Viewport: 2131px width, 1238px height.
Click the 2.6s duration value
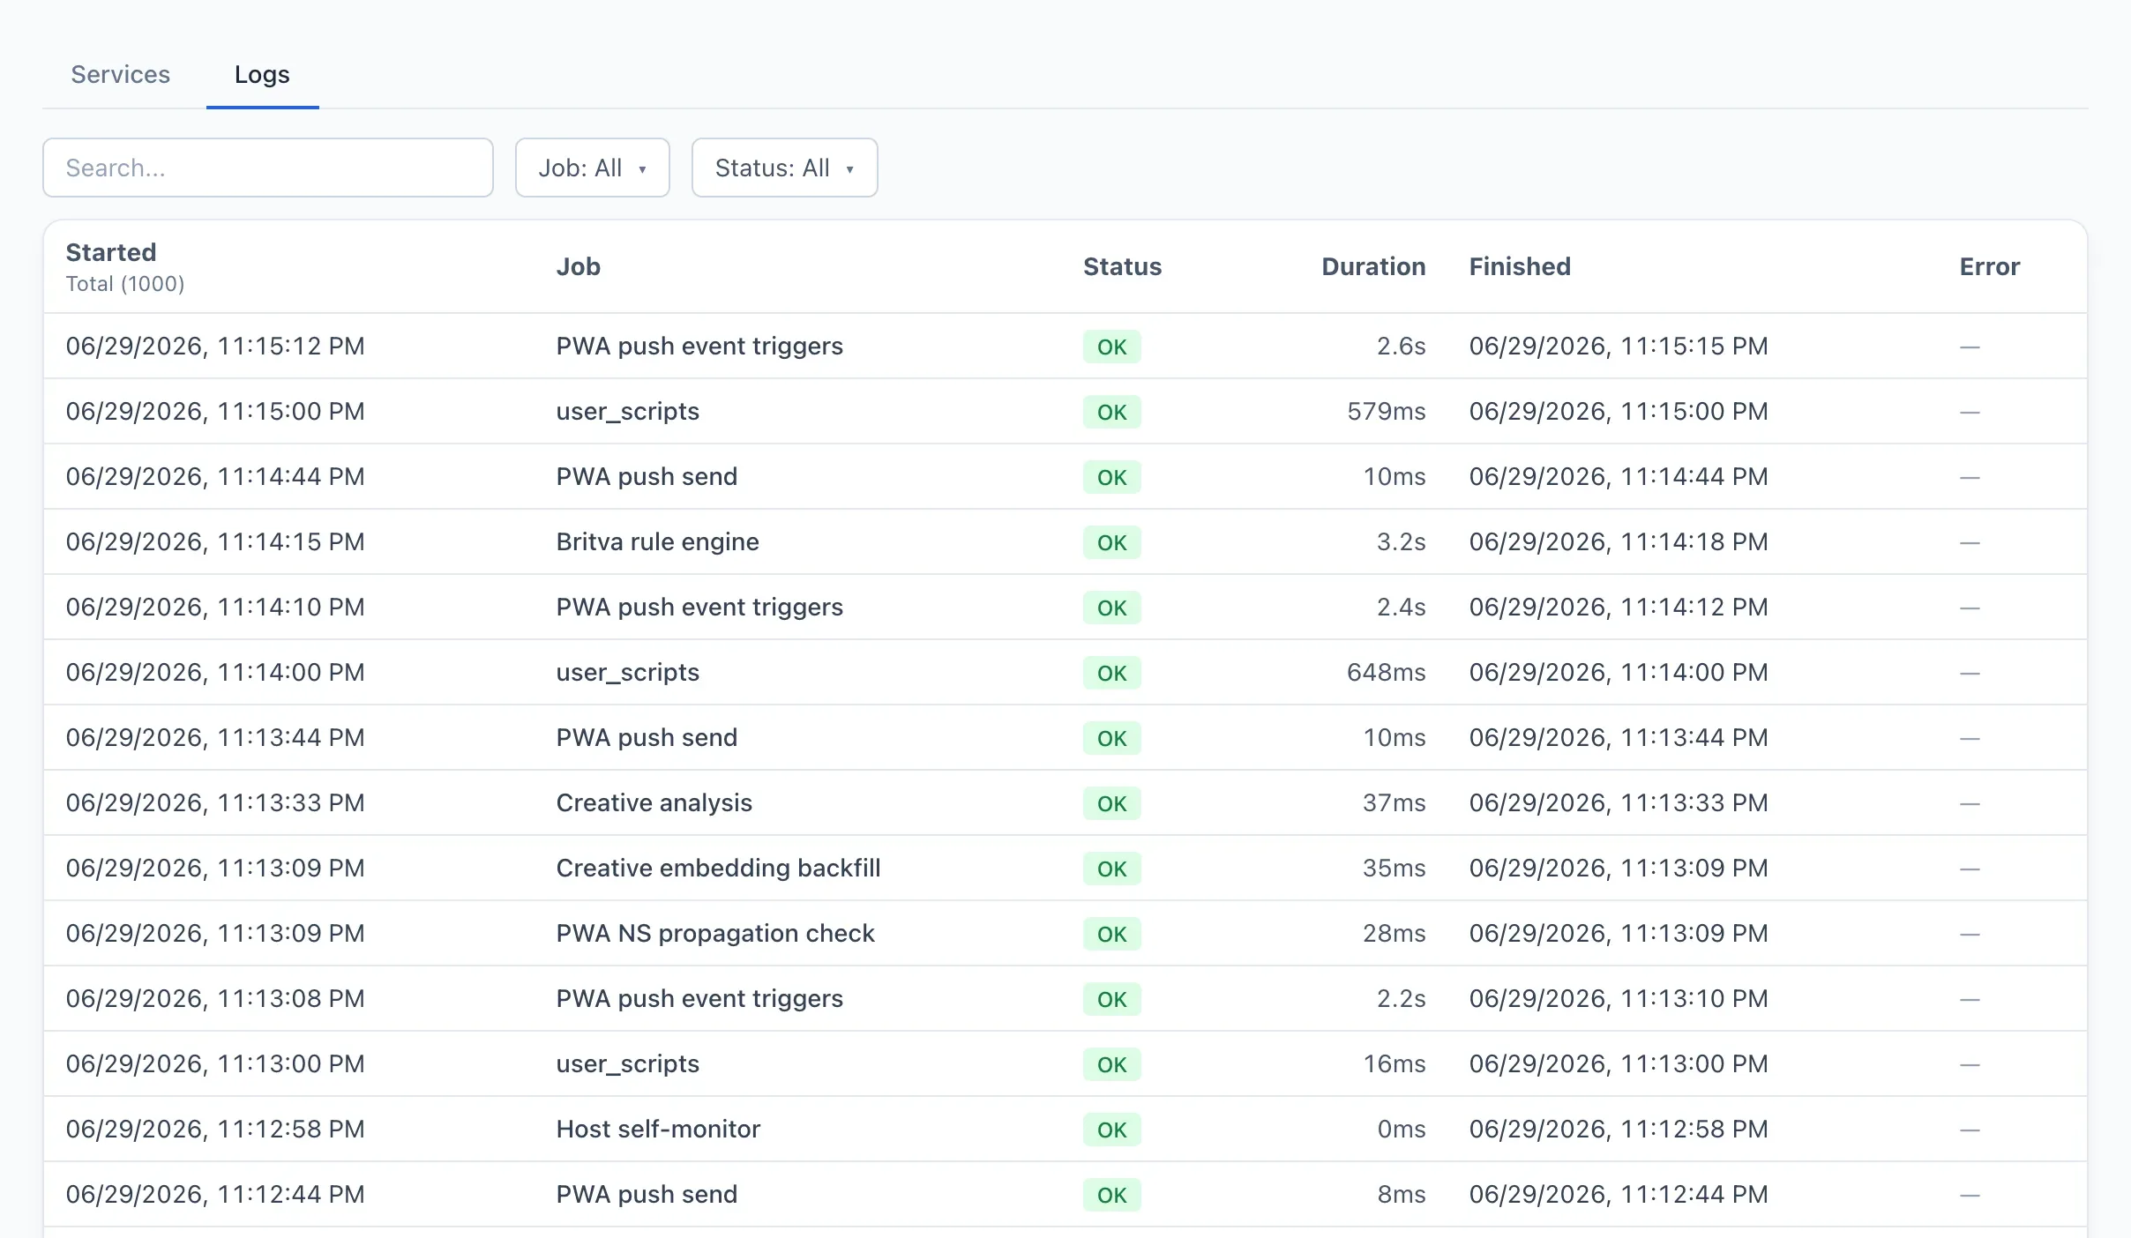click(x=1401, y=346)
